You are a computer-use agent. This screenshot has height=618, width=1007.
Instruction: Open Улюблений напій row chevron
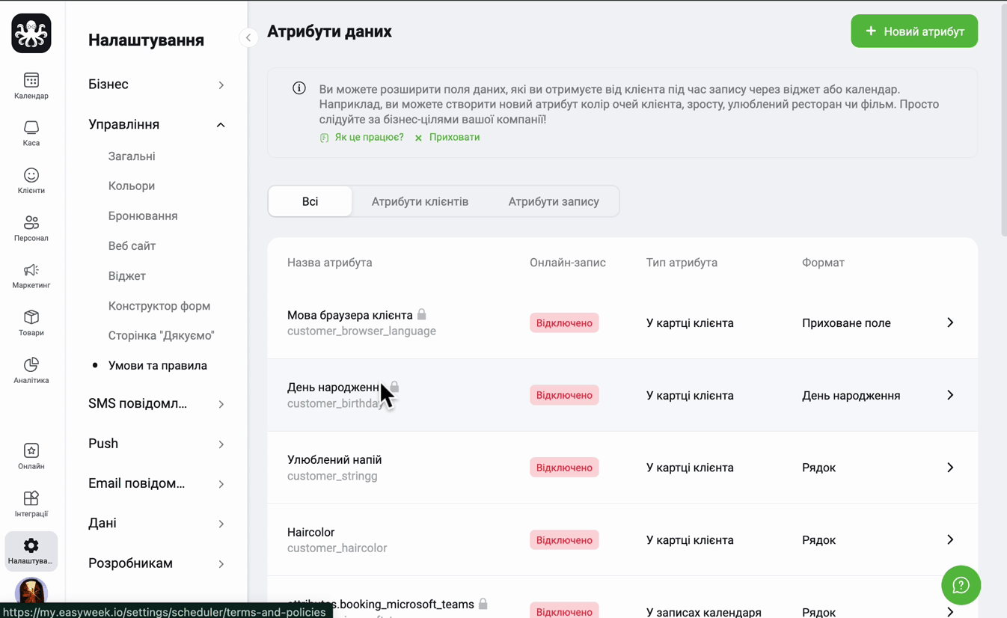[x=950, y=468]
